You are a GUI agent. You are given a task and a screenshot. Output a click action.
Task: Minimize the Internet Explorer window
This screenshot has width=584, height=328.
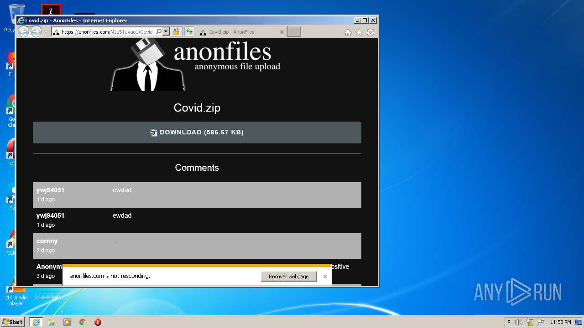click(x=357, y=20)
